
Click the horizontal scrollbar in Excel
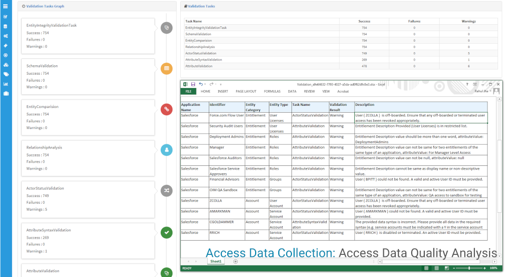[x=431, y=262]
